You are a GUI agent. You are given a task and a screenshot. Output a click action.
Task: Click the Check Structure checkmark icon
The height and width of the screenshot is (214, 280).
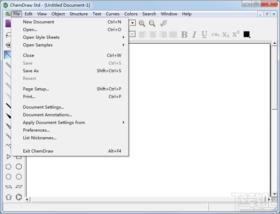(163, 23)
